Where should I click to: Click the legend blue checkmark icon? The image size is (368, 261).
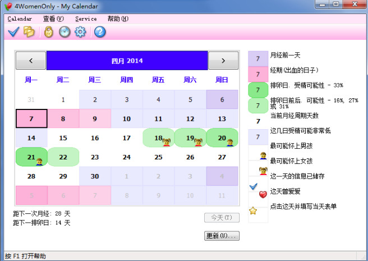(x=254, y=186)
